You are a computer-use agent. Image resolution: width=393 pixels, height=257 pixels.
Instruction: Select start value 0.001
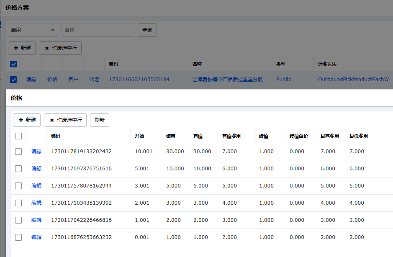(x=142, y=237)
